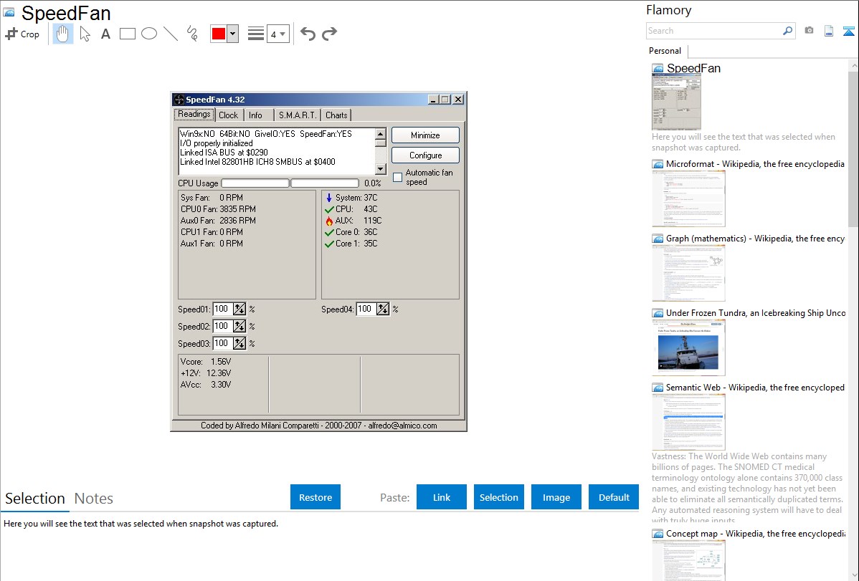Open the color picker dropdown arrow

233,34
